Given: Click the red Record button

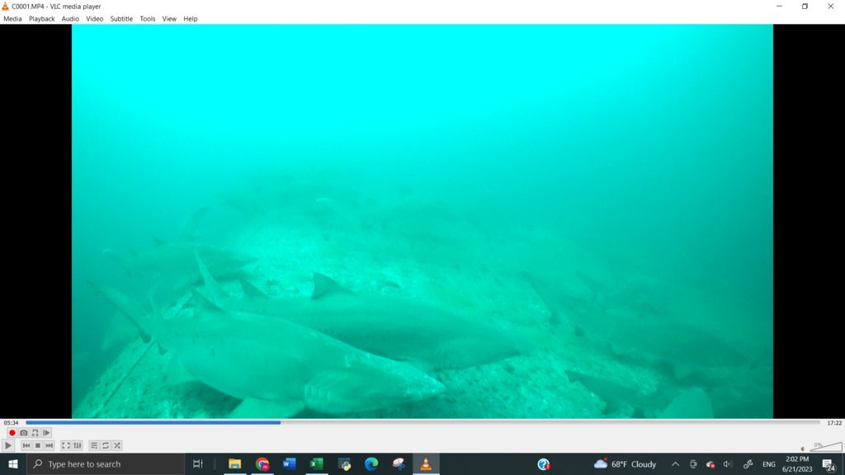Looking at the screenshot, I should point(12,433).
